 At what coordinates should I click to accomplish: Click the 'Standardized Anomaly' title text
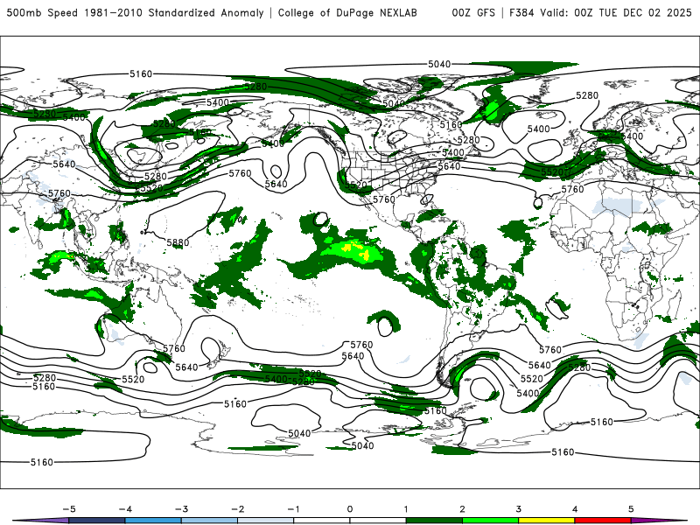(x=206, y=12)
